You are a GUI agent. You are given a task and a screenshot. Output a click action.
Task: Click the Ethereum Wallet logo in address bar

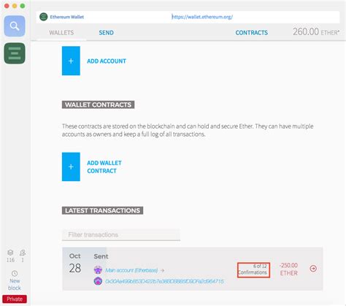pyautogui.click(x=44, y=17)
